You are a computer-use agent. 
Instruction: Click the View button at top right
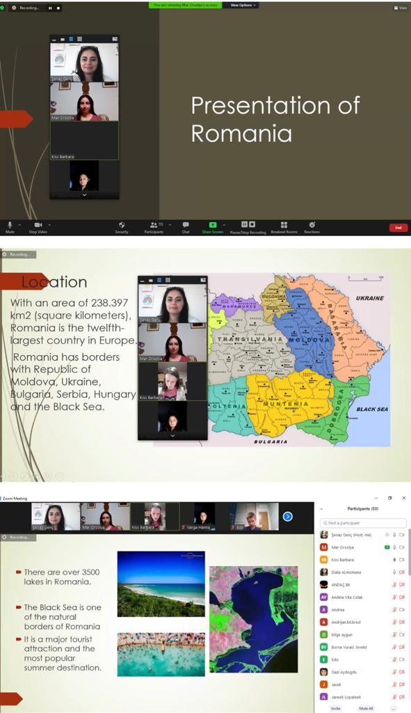401,8
